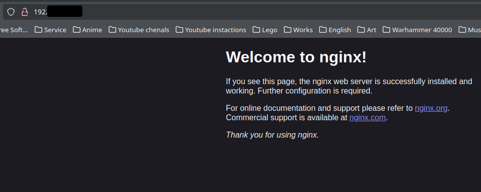Click the 'Thank you for using nginx.' text
Screen dimensions: 481x192
pyautogui.click(x=273, y=135)
